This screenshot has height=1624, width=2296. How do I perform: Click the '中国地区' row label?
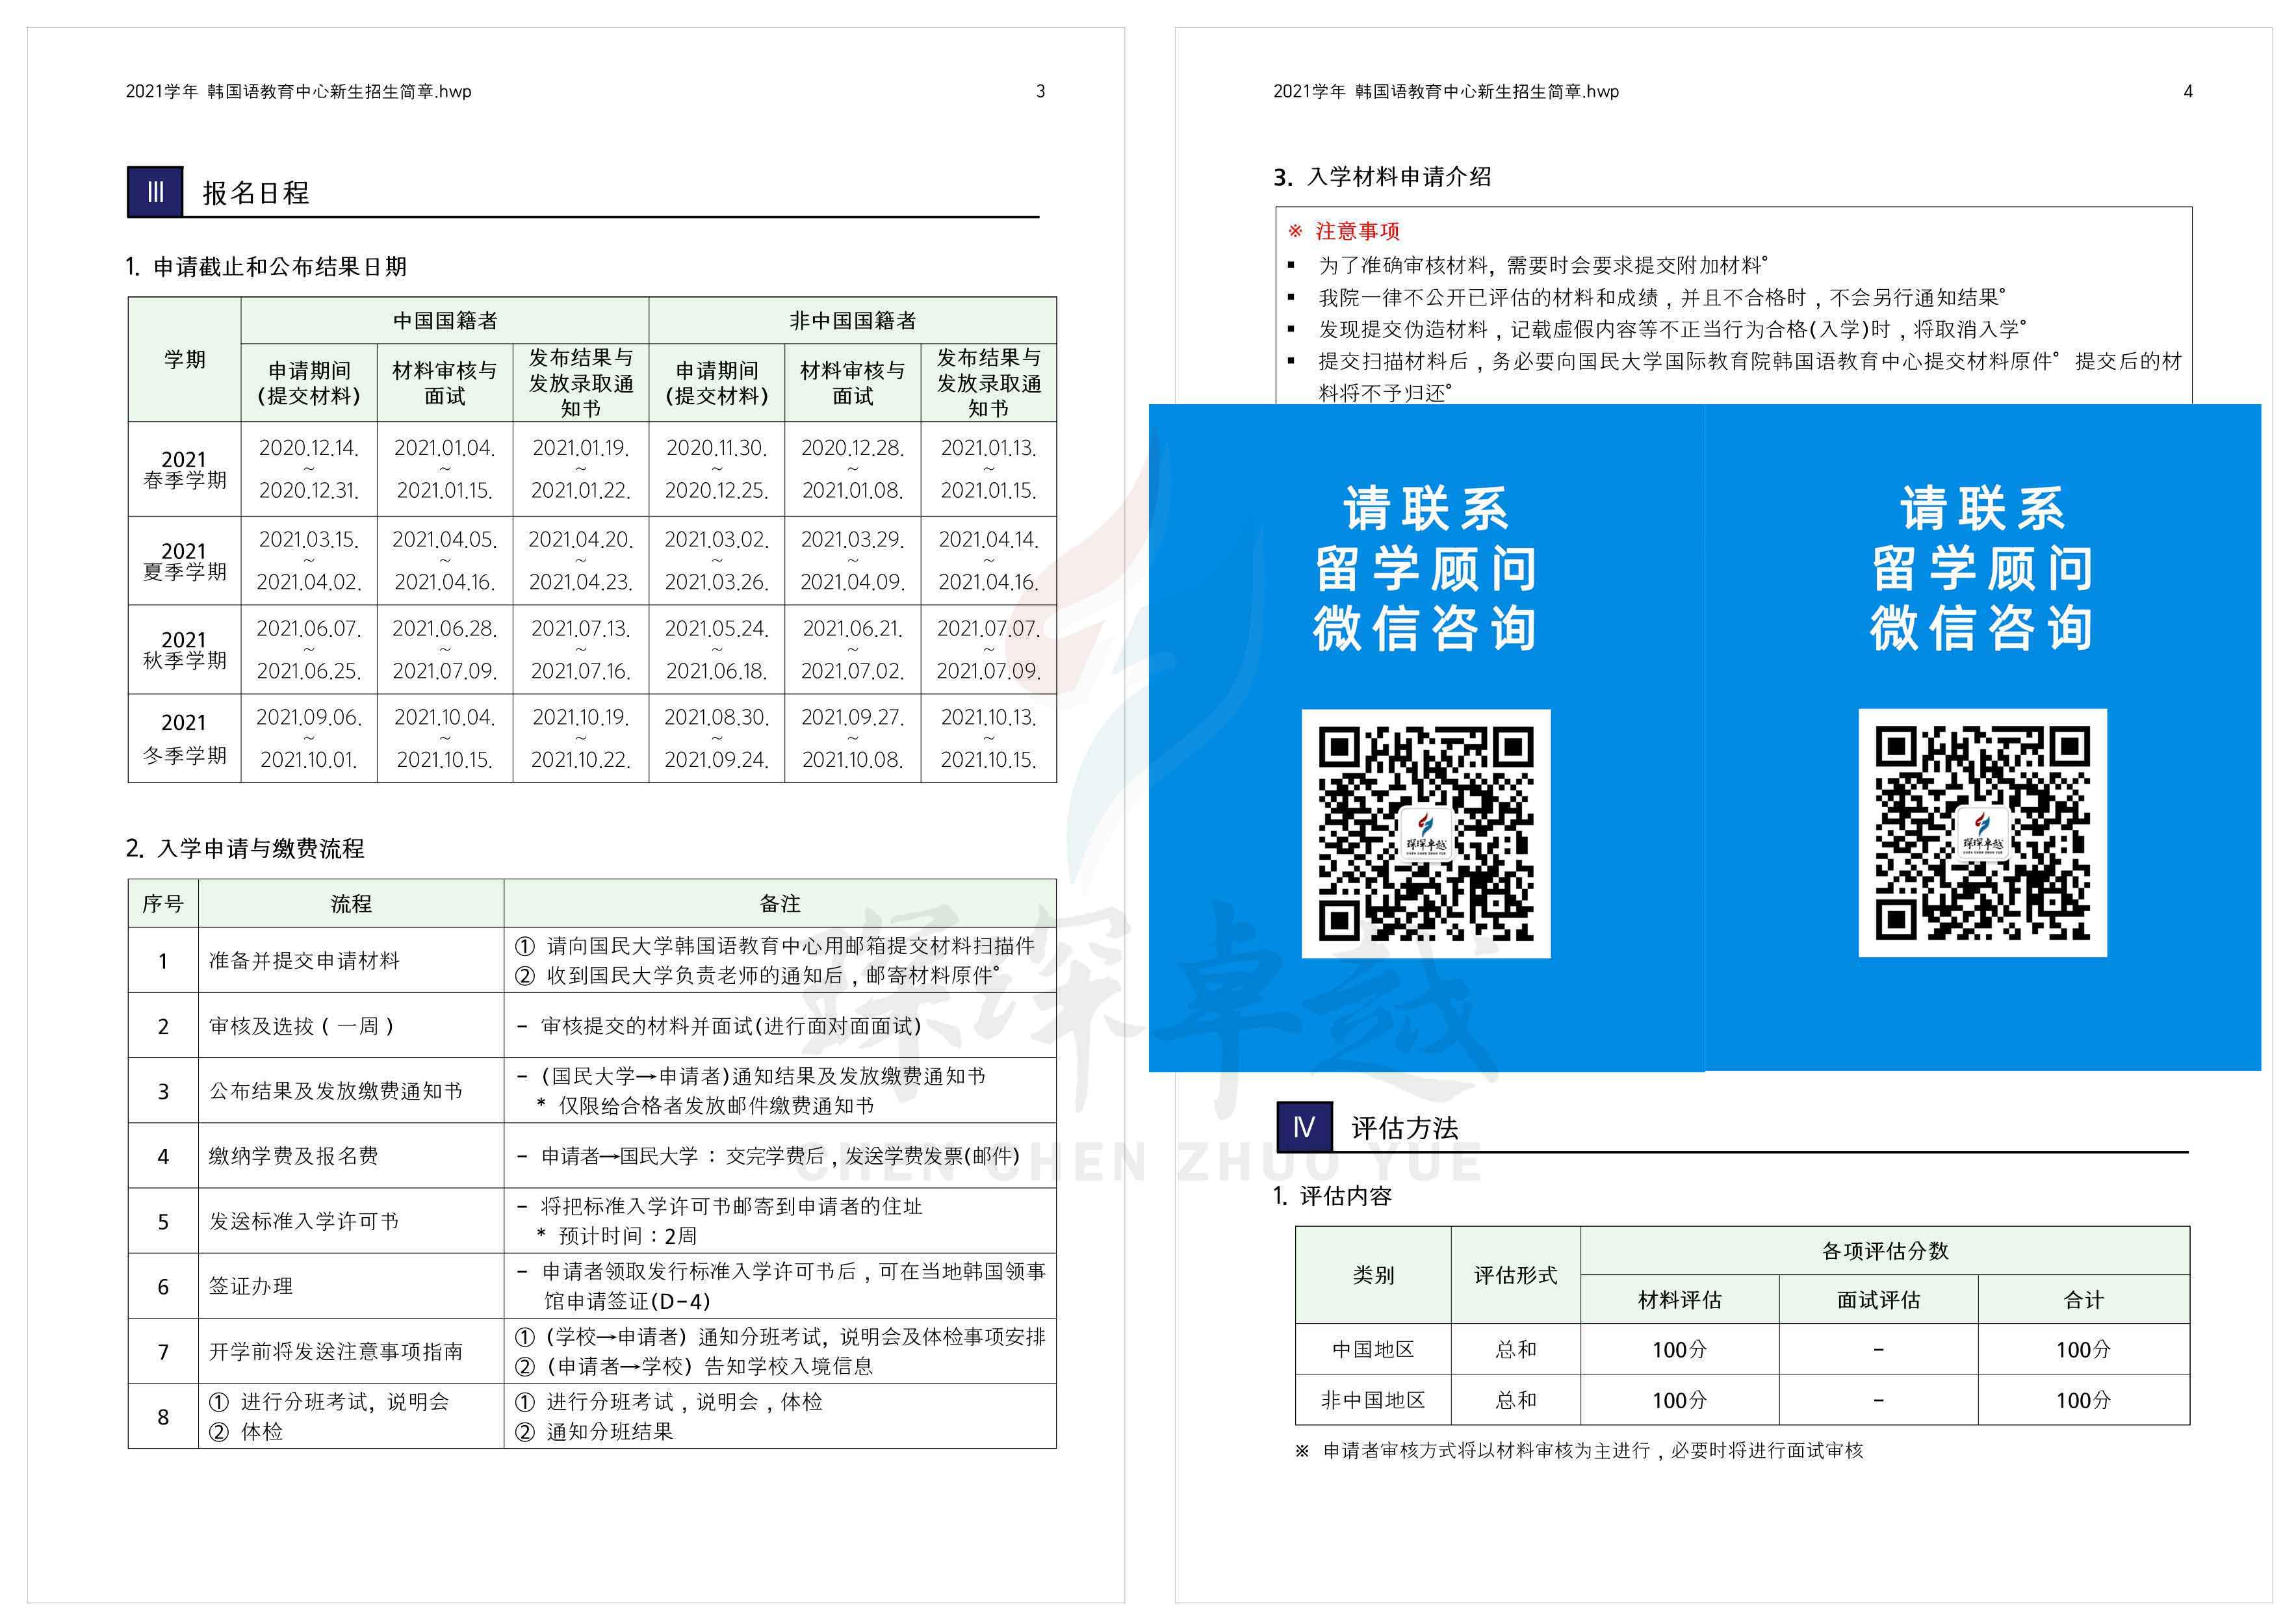click(x=1373, y=1350)
